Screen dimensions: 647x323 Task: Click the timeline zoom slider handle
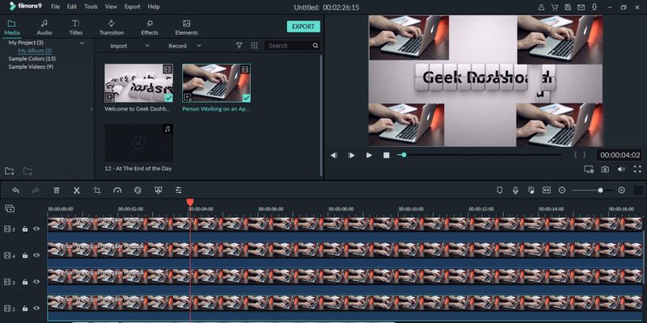point(600,191)
